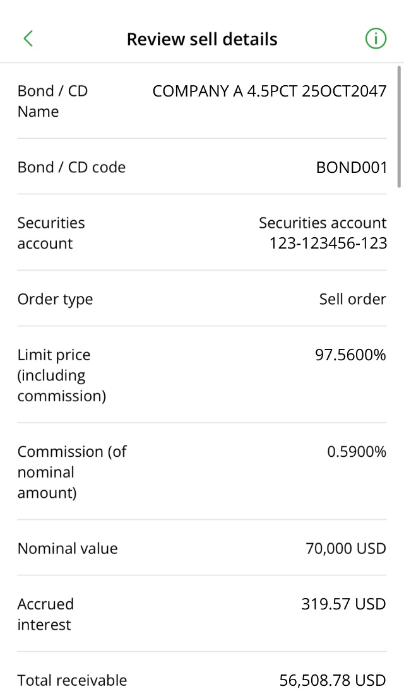
Task: Select the nominal value 70,000 USD
Action: (346, 548)
